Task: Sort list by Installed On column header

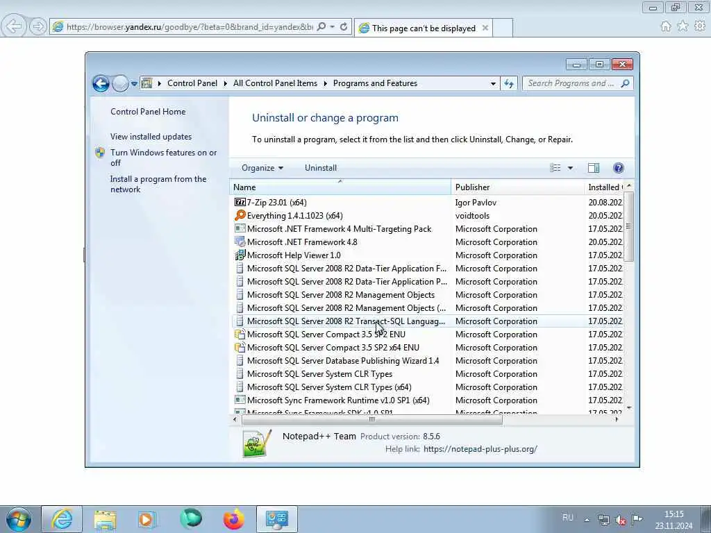Action: pyautogui.click(x=604, y=187)
